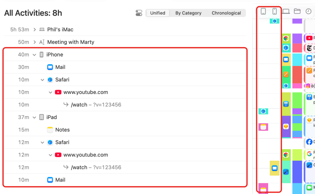Collapse the iPhone activity group
Screen dimensions: 315x194
pos(35,55)
